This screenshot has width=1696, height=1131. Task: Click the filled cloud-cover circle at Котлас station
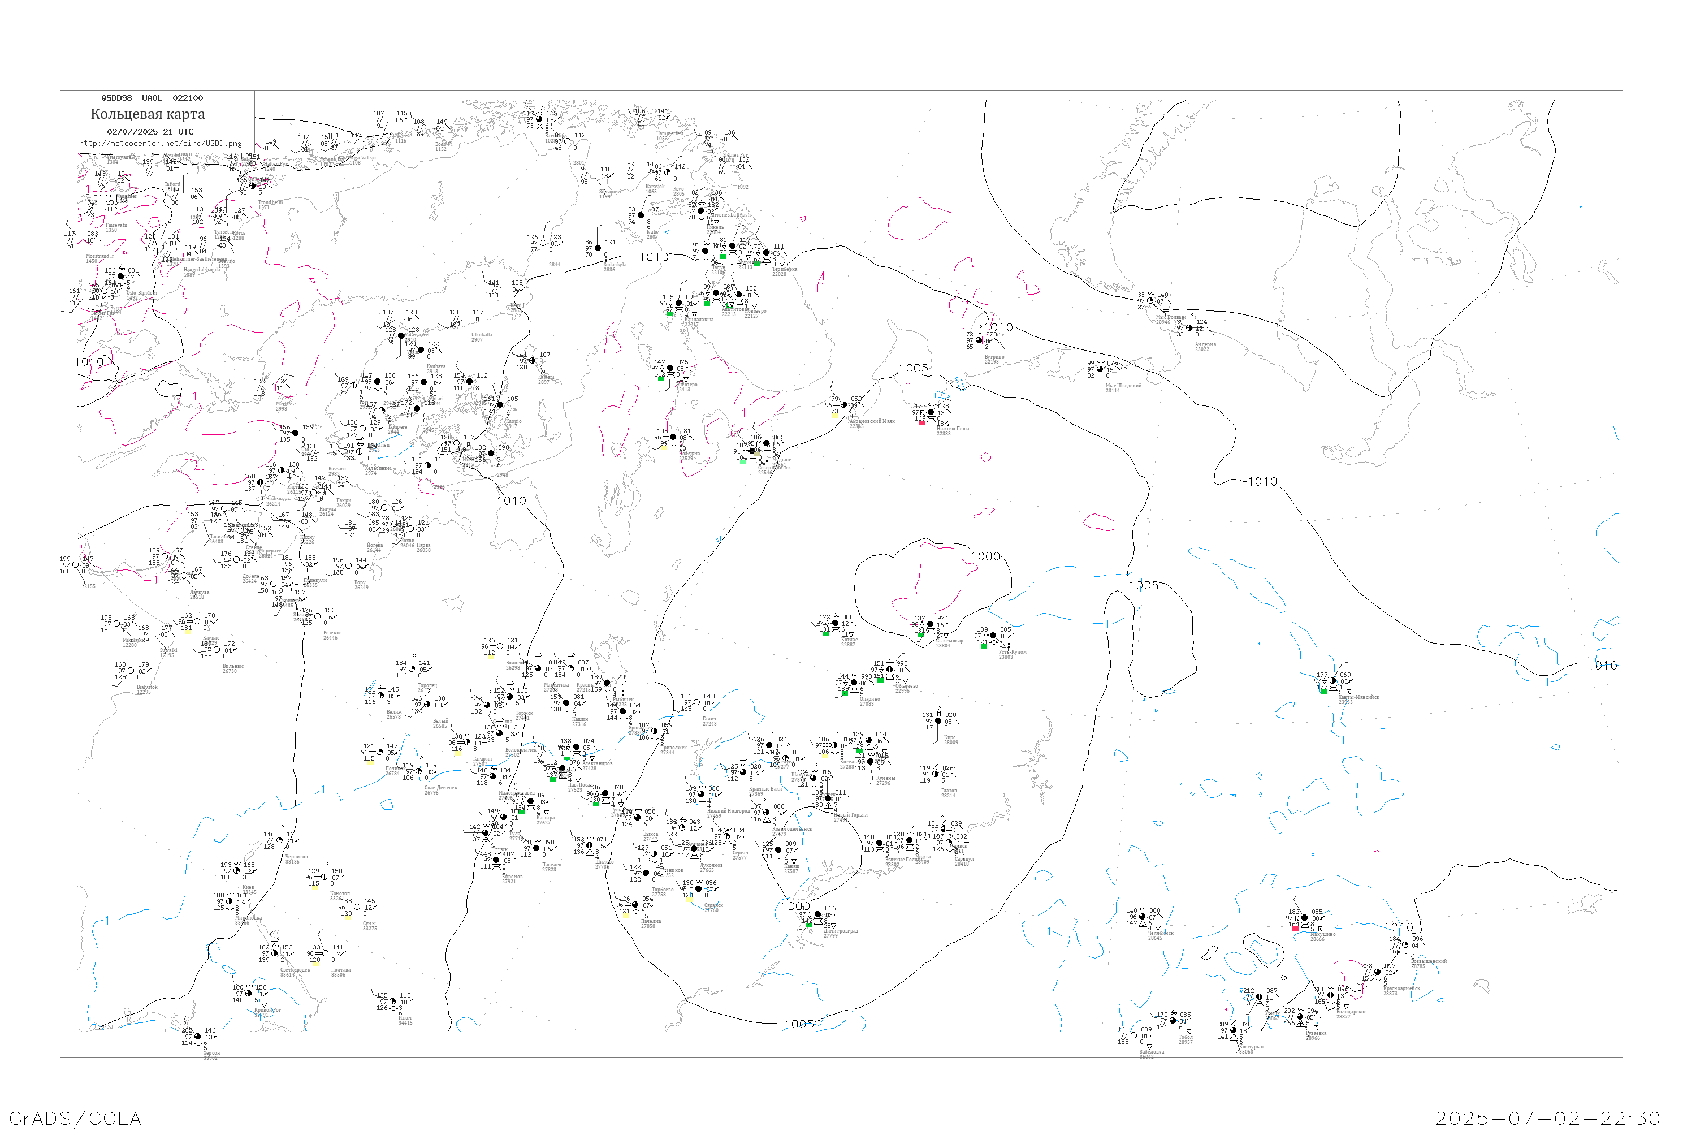tap(835, 623)
